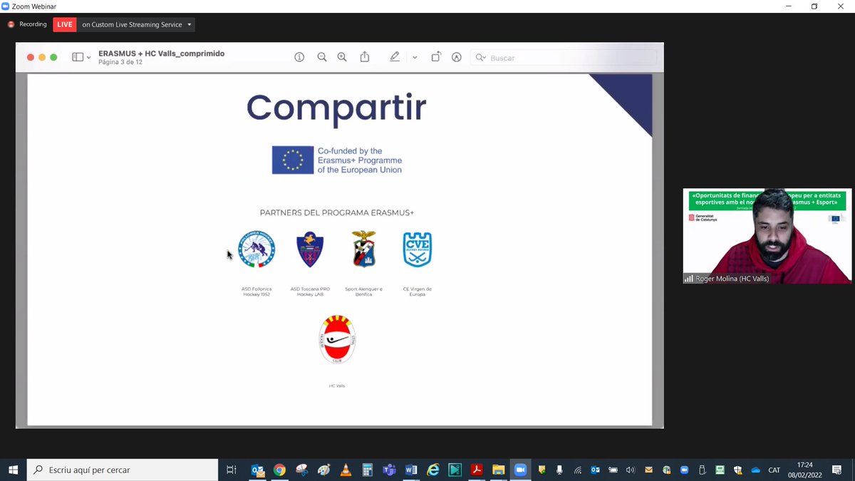Screen dimensions: 855x481
Task: Click the ERASMUS + HC Valls_comprimido document title
Action: tap(162, 53)
